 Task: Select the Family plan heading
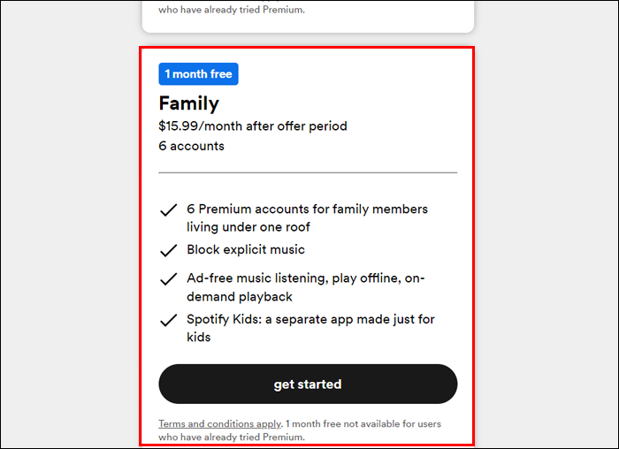coord(188,103)
